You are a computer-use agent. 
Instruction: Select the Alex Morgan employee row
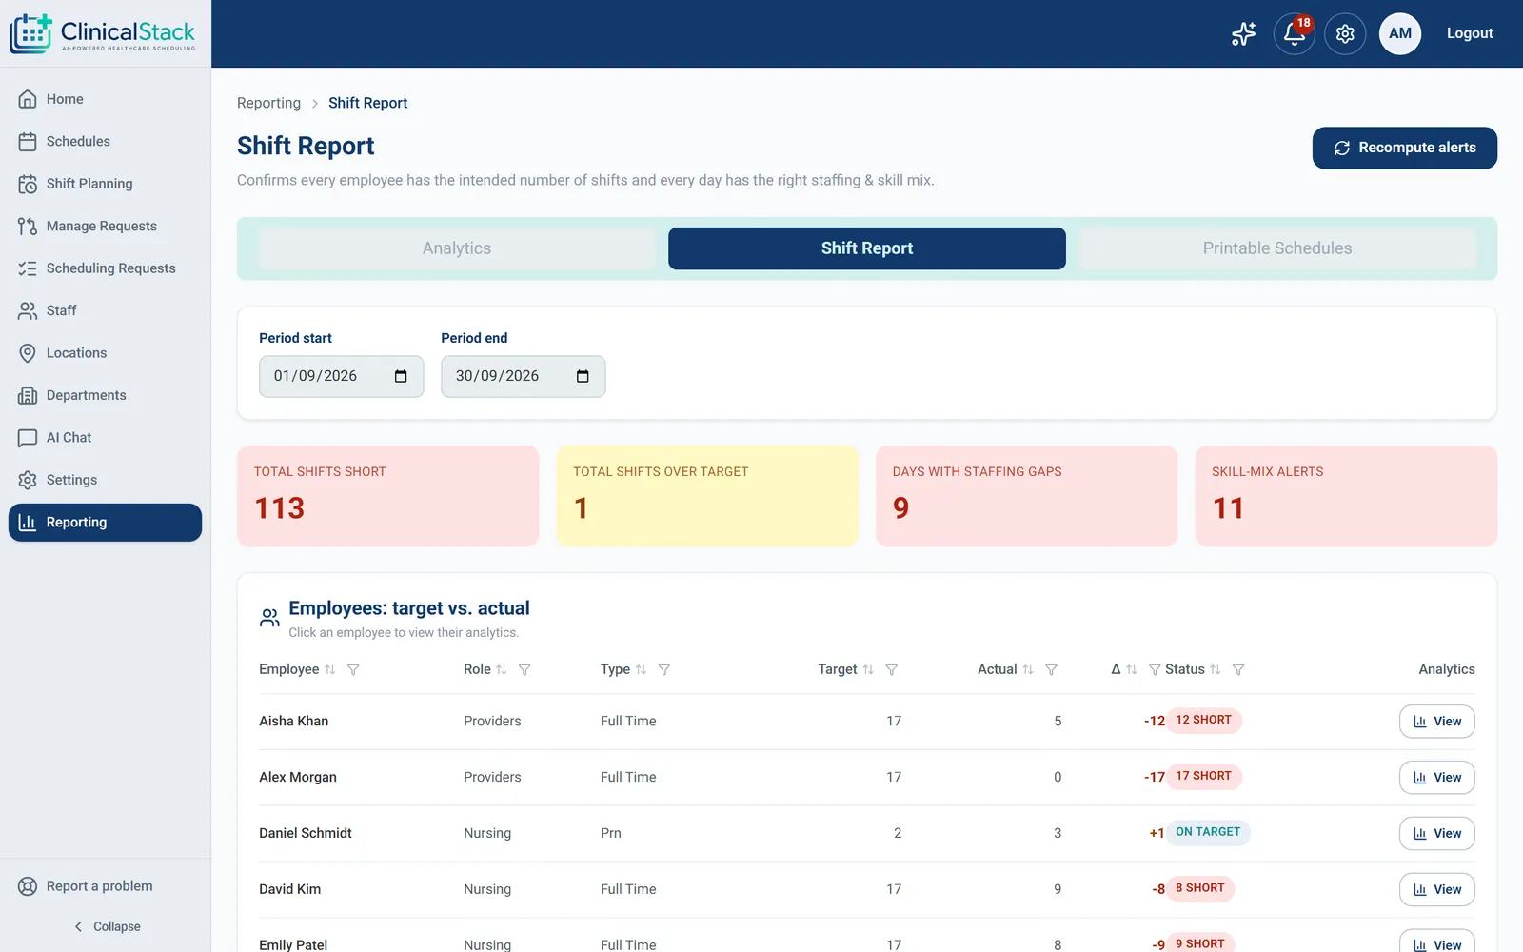[867, 778]
